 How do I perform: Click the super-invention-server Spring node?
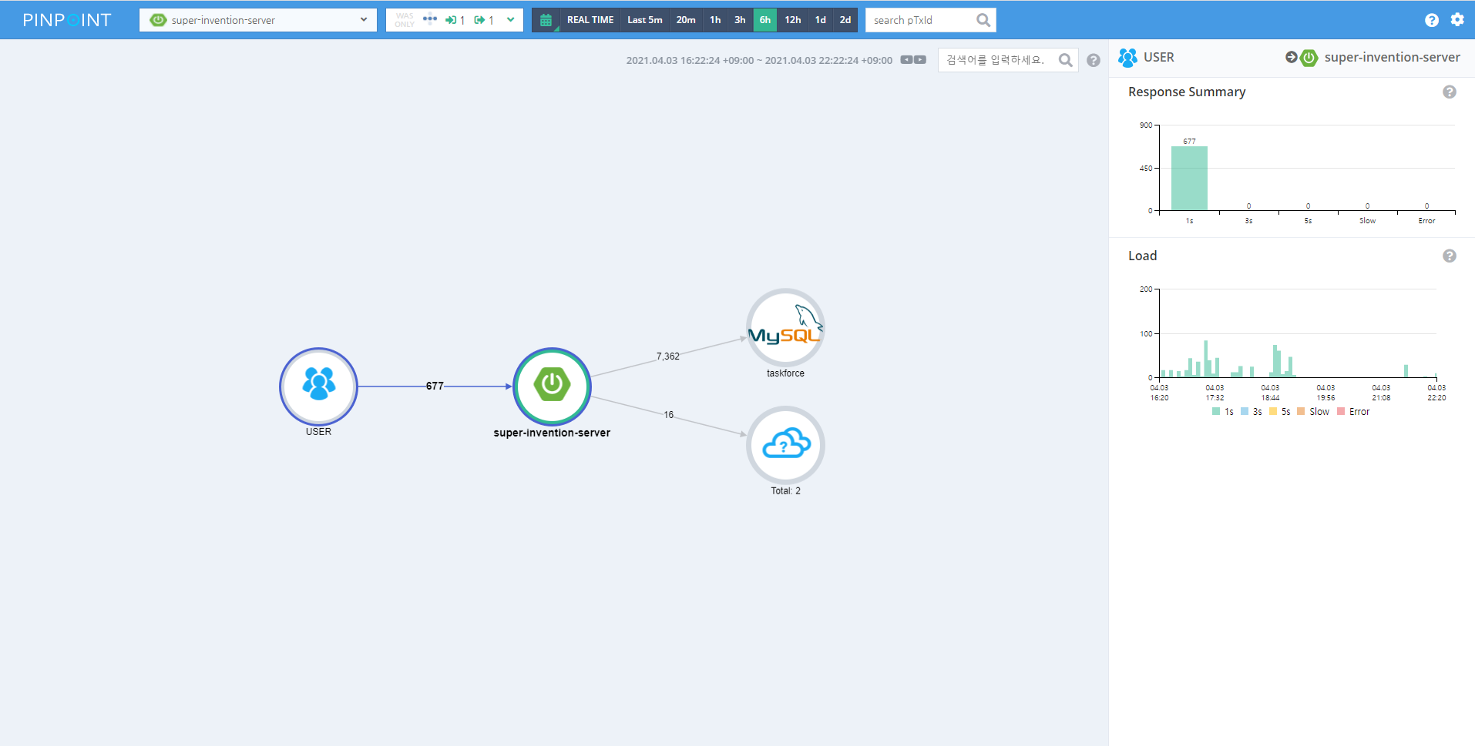click(552, 386)
